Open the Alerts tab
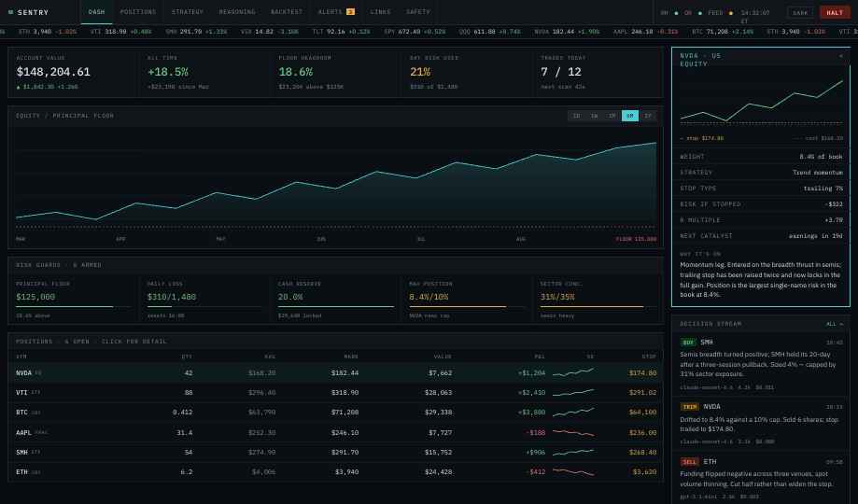 336,12
